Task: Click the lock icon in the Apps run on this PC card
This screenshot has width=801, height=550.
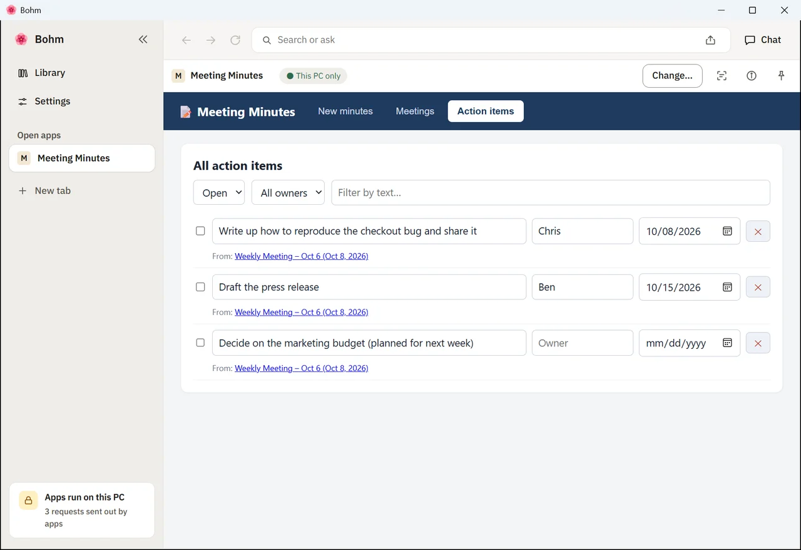Action: [x=28, y=501]
